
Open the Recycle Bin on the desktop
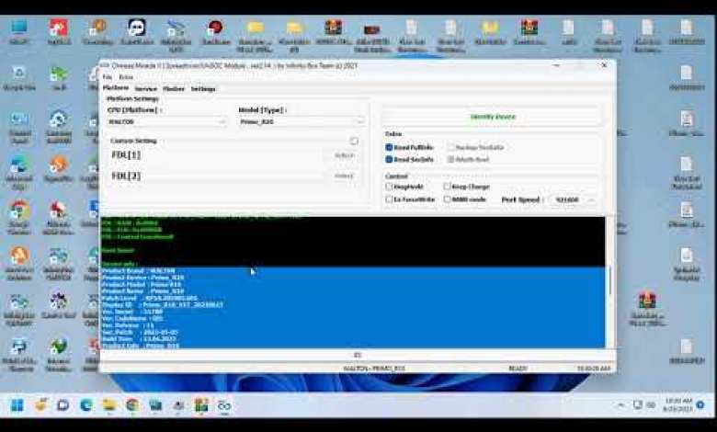pos(18,78)
